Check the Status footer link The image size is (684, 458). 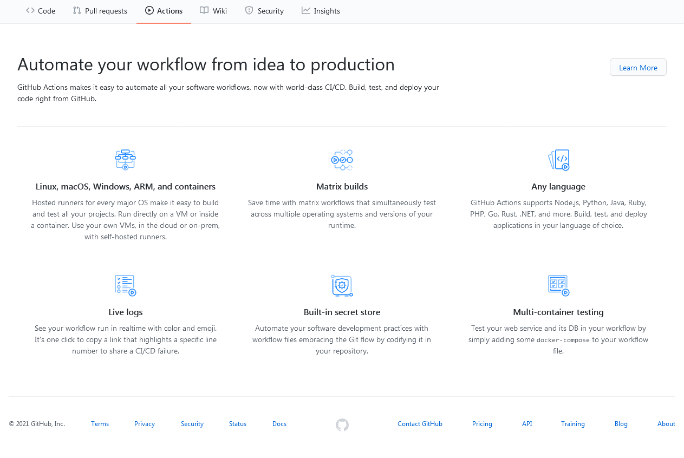tap(238, 424)
